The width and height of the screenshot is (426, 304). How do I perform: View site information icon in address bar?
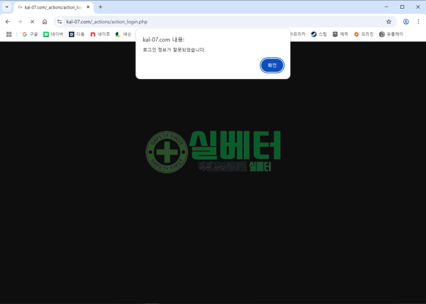click(x=60, y=22)
